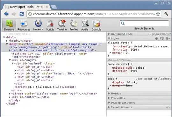Click the search magnifier in Search Elements
The height and width of the screenshot is (117, 172).
coord(123,24)
